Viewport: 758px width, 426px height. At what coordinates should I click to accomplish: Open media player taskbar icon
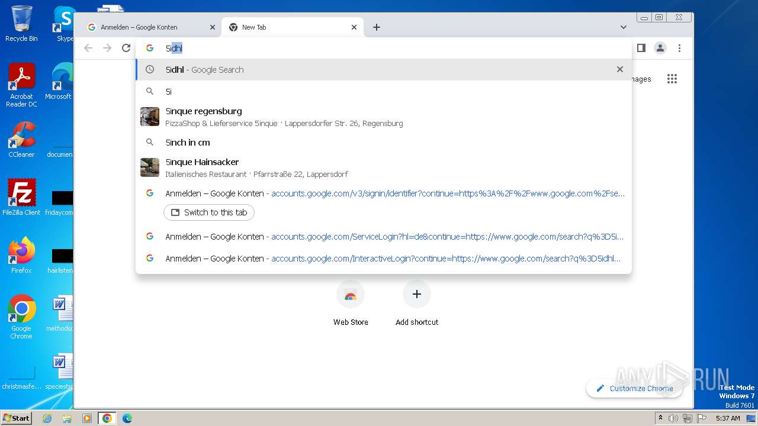[87, 418]
